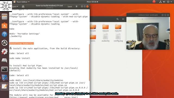Toggle list view in Files window
The image size is (174, 98).
(123, 19)
